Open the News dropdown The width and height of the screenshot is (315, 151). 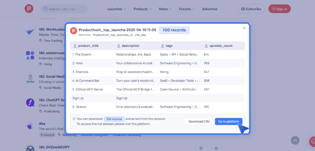click(x=165, y=9)
